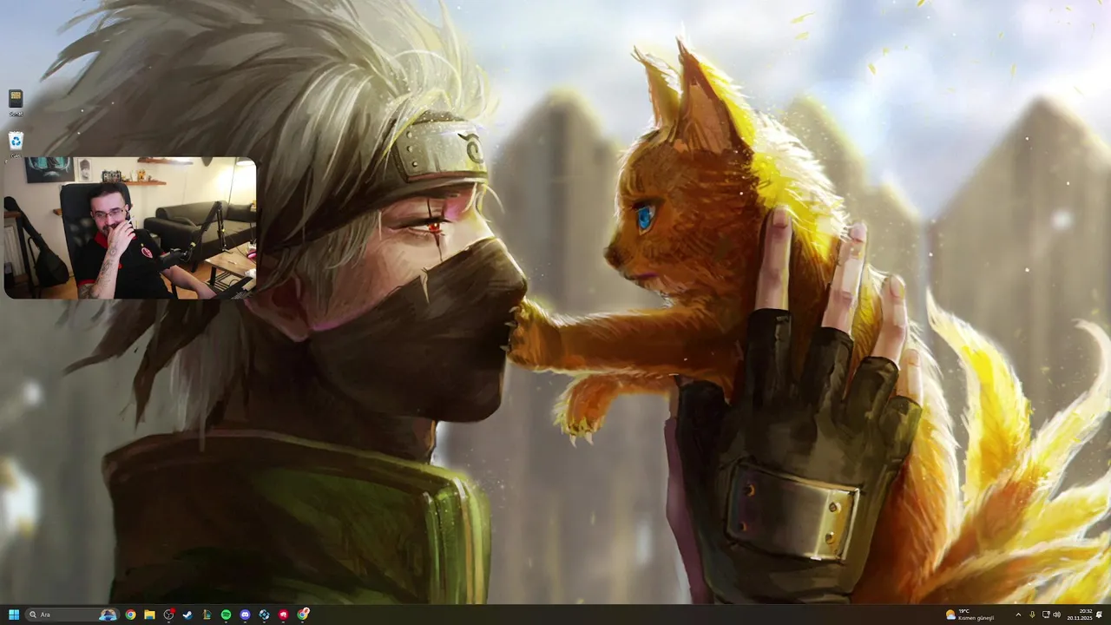
Task: Open Spotify from the taskbar
Action: (x=226, y=615)
